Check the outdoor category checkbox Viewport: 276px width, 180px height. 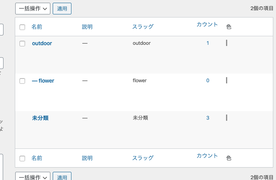pyautogui.click(x=22, y=43)
